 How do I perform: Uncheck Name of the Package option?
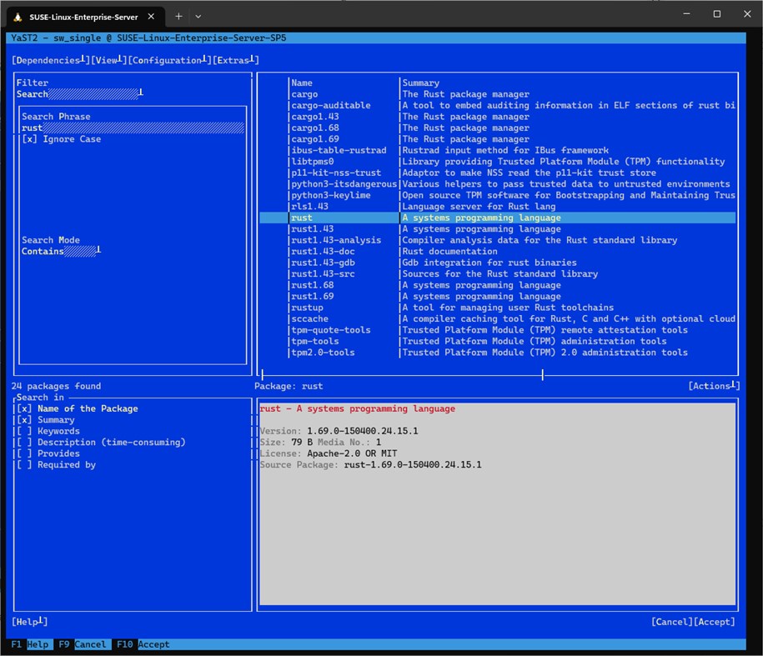click(24, 408)
